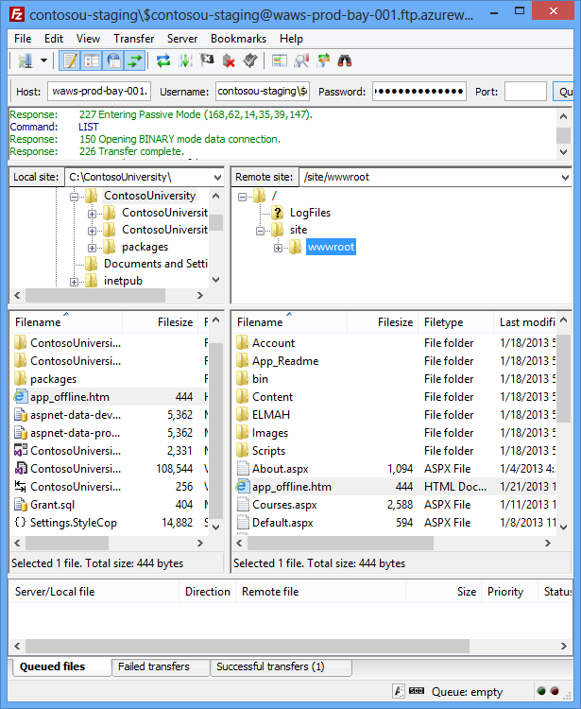Click the encryption status bar icon
581x709 pixels.
click(399, 691)
